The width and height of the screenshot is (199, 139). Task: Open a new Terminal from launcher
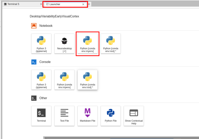point(41,116)
